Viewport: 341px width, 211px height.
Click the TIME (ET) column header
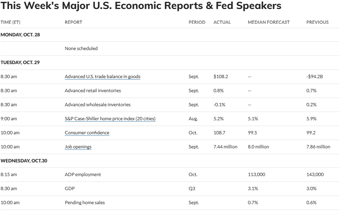[x=10, y=22]
